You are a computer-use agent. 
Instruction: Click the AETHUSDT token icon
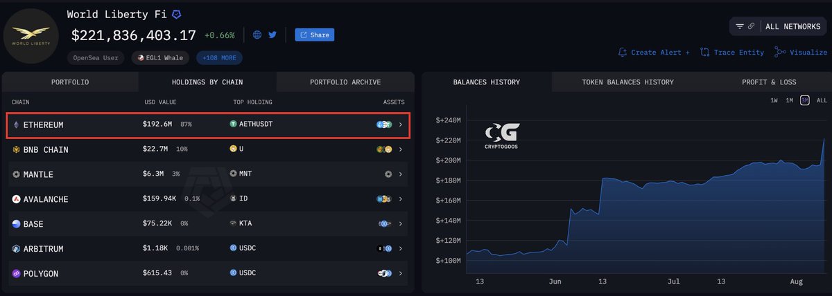pos(234,124)
